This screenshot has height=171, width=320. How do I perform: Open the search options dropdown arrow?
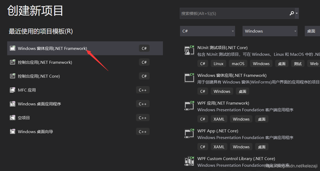coord(297,13)
